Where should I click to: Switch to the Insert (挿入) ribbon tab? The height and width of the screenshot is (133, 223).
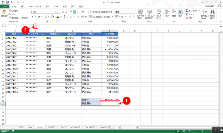(23, 6)
